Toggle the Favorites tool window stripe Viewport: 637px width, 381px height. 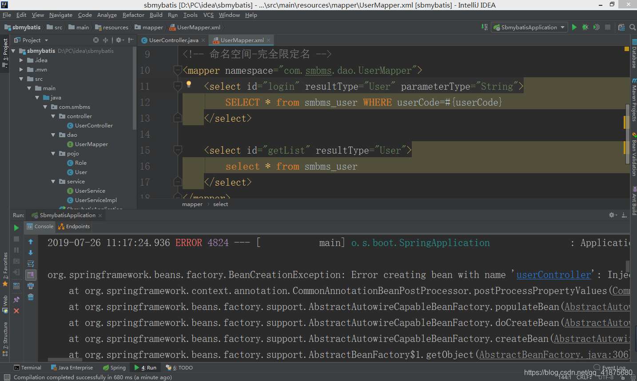pos(5,269)
